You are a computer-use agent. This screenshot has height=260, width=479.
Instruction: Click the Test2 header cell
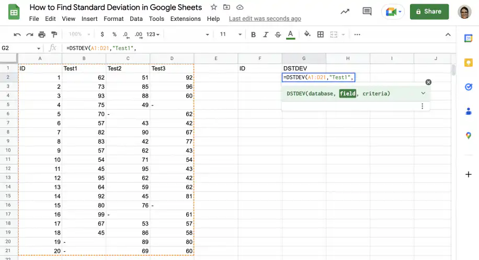[x=128, y=68]
